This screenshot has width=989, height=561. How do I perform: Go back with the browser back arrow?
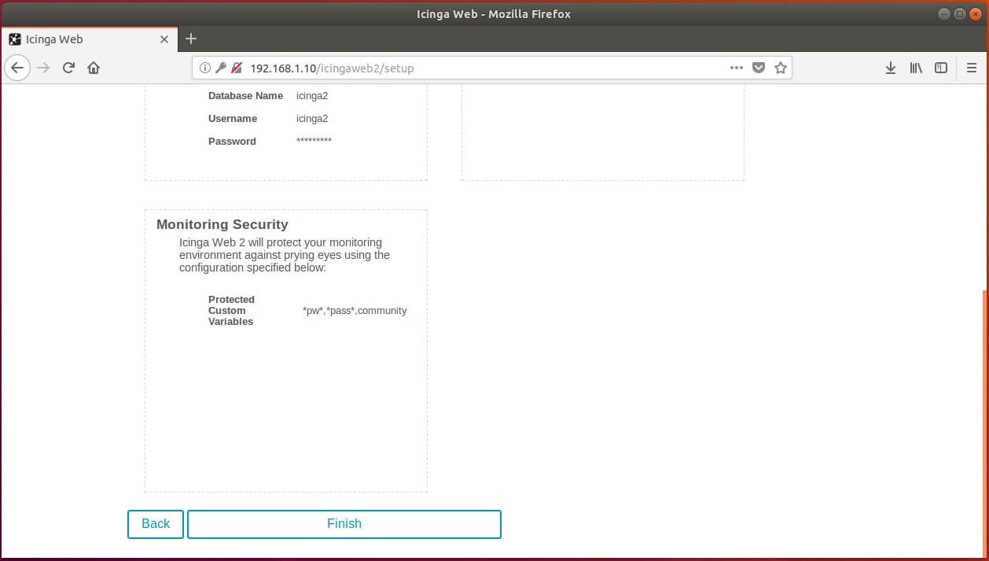point(17,68)
